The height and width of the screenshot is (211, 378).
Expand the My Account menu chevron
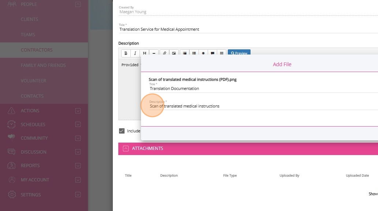(x=78, y=180)
